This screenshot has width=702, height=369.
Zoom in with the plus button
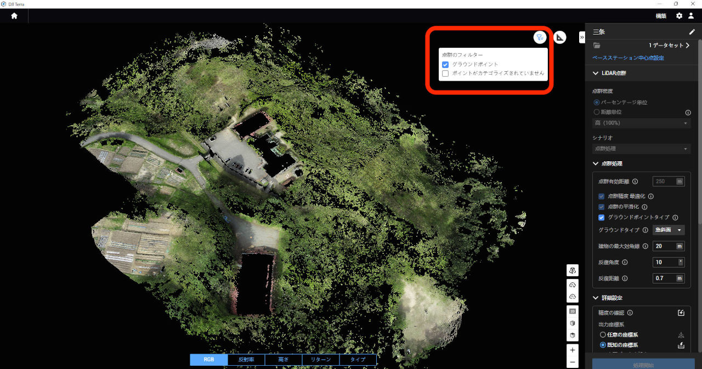(573, 350)
